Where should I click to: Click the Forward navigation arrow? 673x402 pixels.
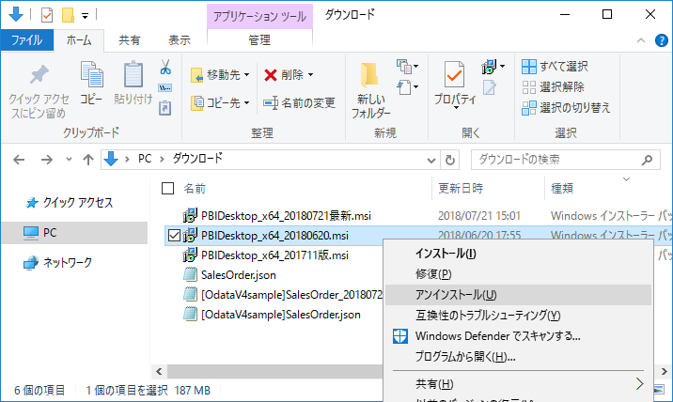point(46,160)
